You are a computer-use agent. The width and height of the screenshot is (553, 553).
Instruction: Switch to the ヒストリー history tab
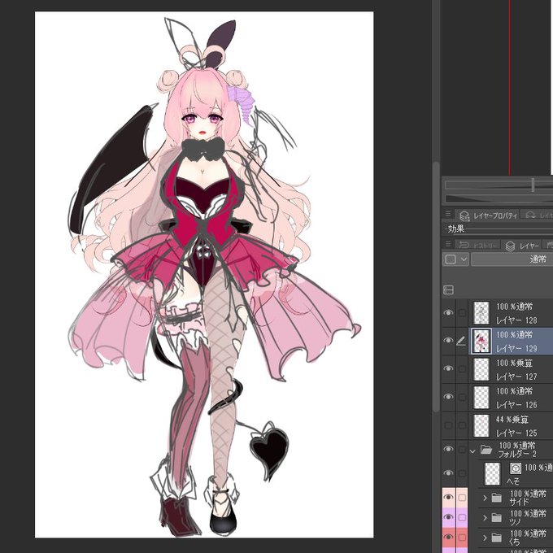(478, 245)
